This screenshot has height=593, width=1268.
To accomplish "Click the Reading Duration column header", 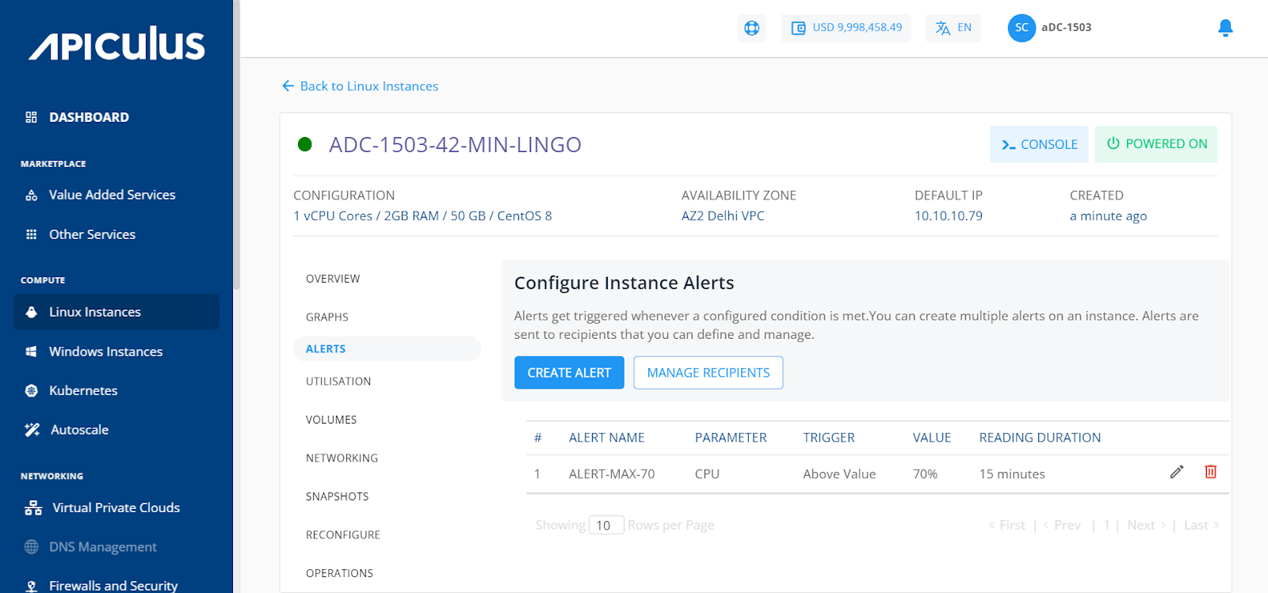I will 1040,438.
